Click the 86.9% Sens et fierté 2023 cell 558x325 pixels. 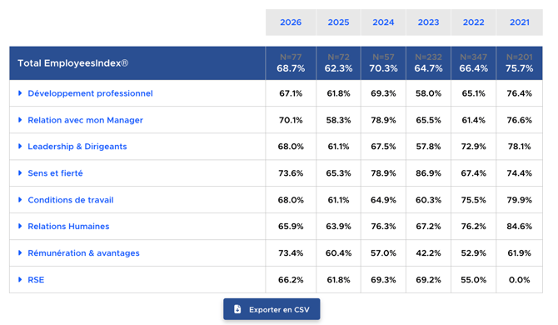(428, 173)
